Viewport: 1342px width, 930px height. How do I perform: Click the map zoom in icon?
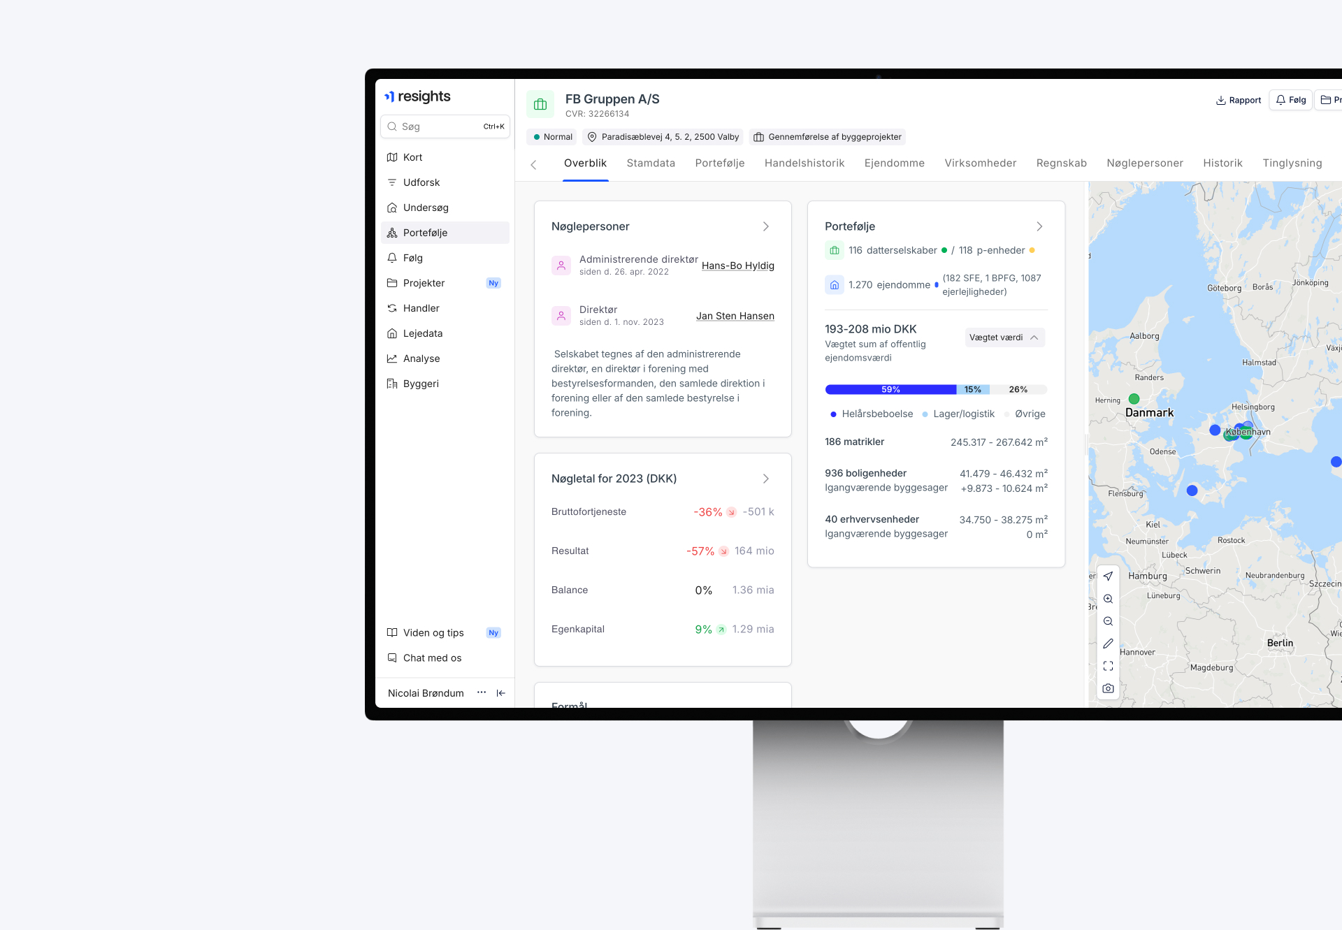pos(1108,599)
